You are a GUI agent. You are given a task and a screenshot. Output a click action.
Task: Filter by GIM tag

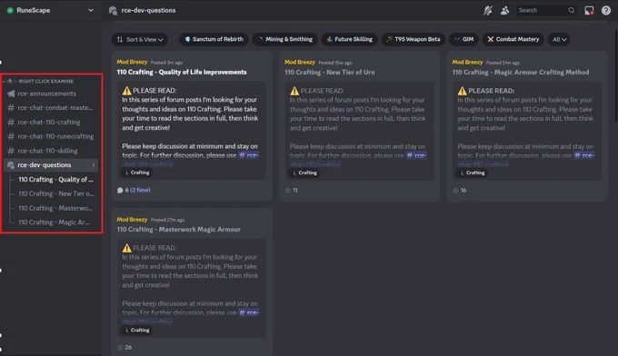pos(463,39)
